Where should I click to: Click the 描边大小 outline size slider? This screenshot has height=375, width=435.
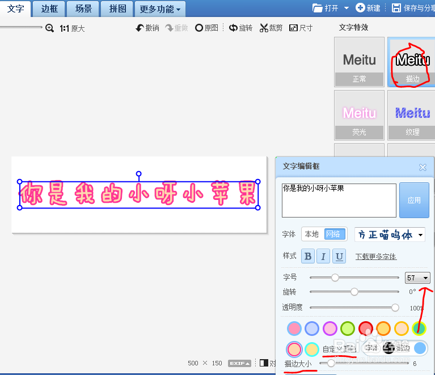click(364, 363)
